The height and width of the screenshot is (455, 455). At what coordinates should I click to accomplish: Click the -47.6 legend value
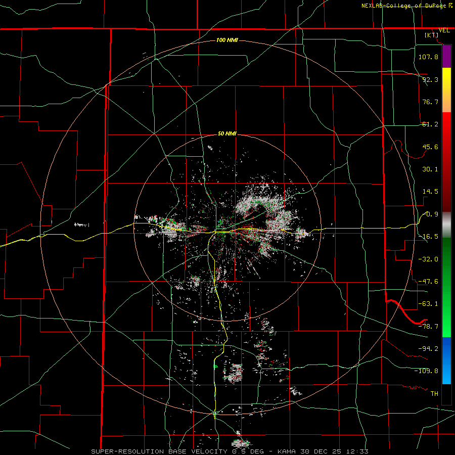[x=428, y=282]
